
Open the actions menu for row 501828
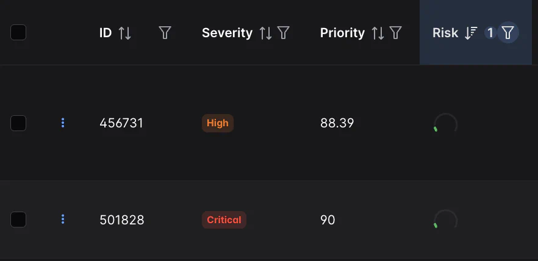pyautogui.click(x=63, y=220)
